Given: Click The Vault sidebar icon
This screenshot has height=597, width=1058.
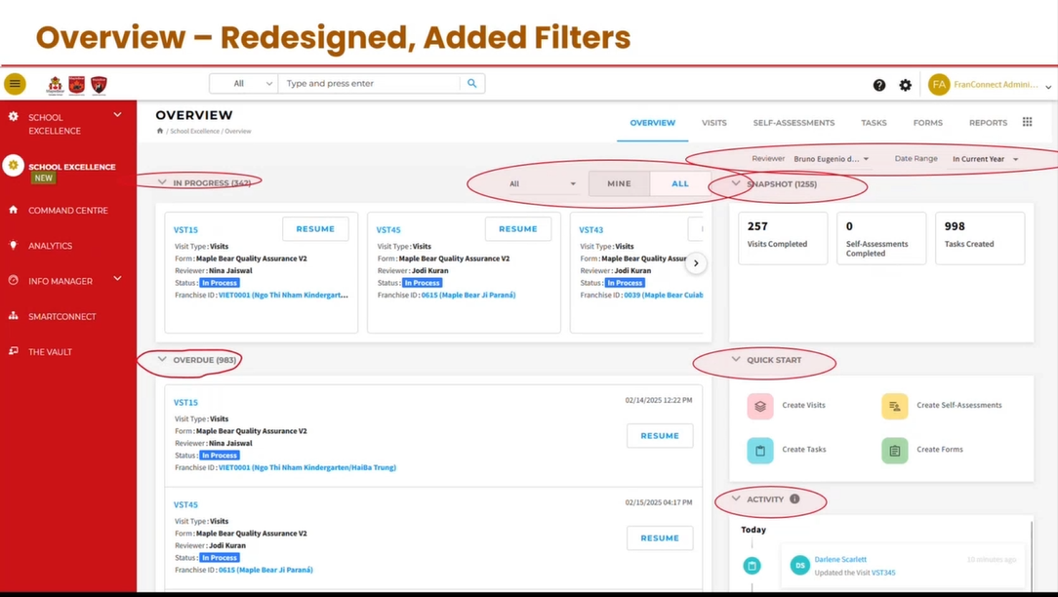Looking at the screenshot, I should tap(13, 351).
